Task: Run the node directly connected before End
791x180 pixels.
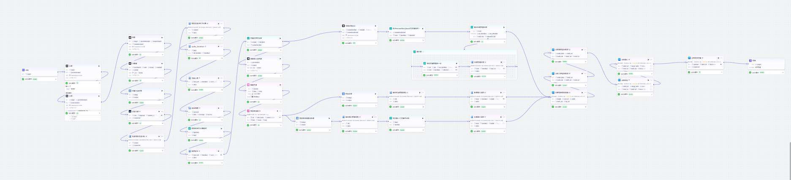Action: coord(719,58)
